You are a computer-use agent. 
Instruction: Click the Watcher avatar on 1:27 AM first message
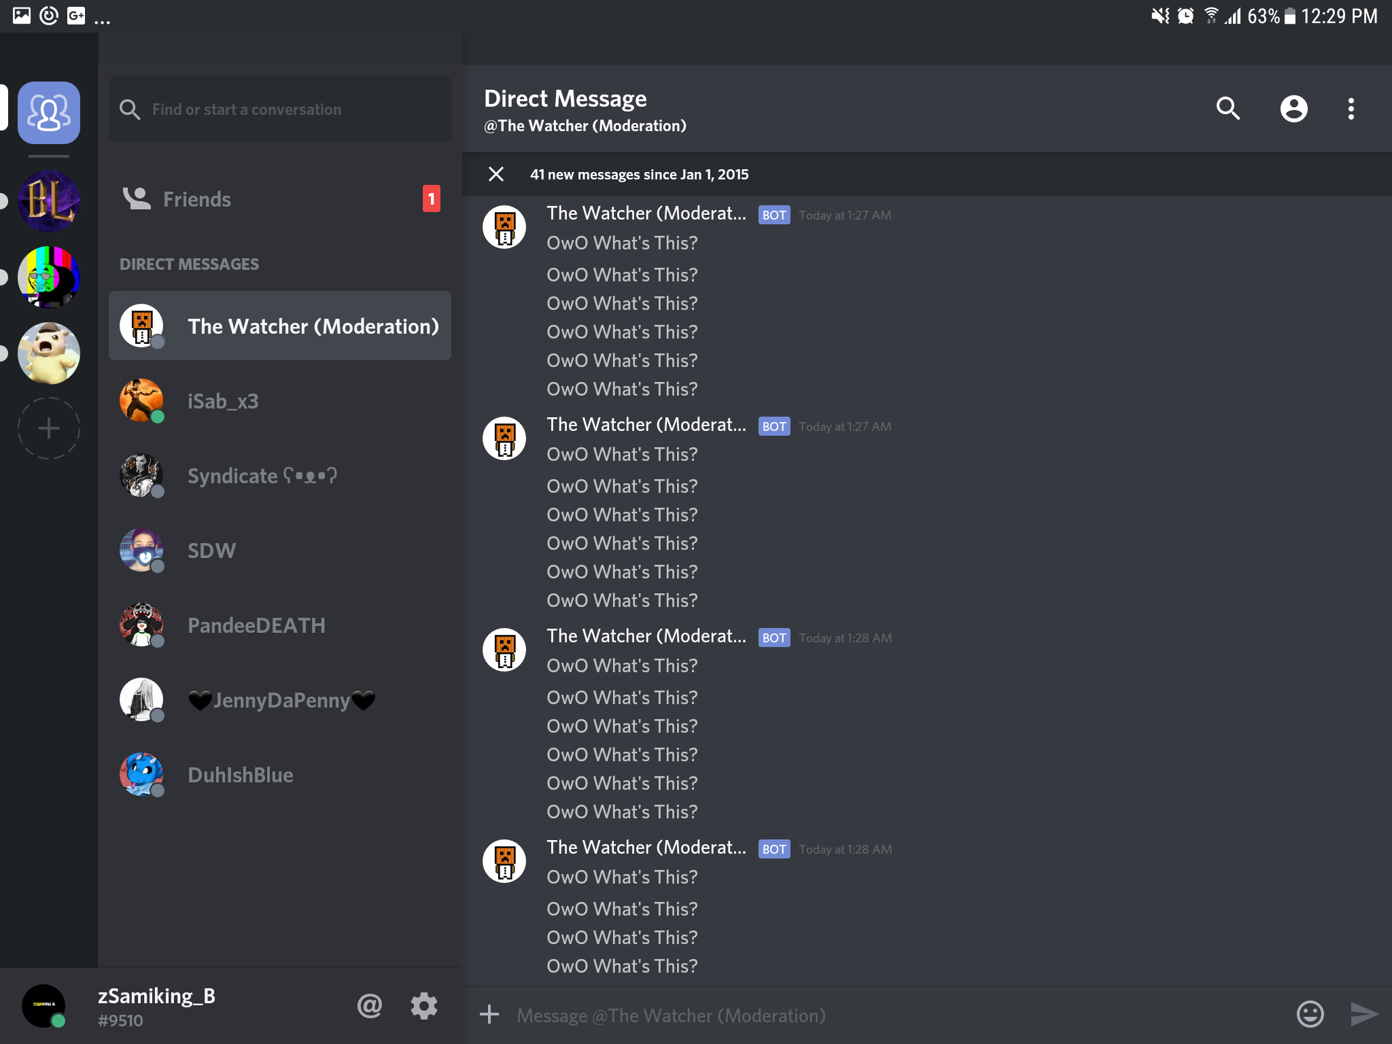coord(504,227)
